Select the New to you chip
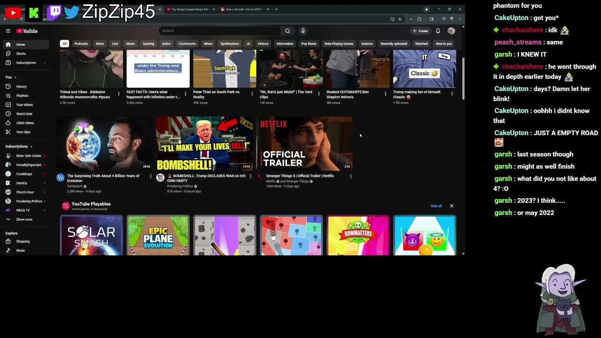The width and height of the screenshot is (601, 338). [x=444, y=44]
